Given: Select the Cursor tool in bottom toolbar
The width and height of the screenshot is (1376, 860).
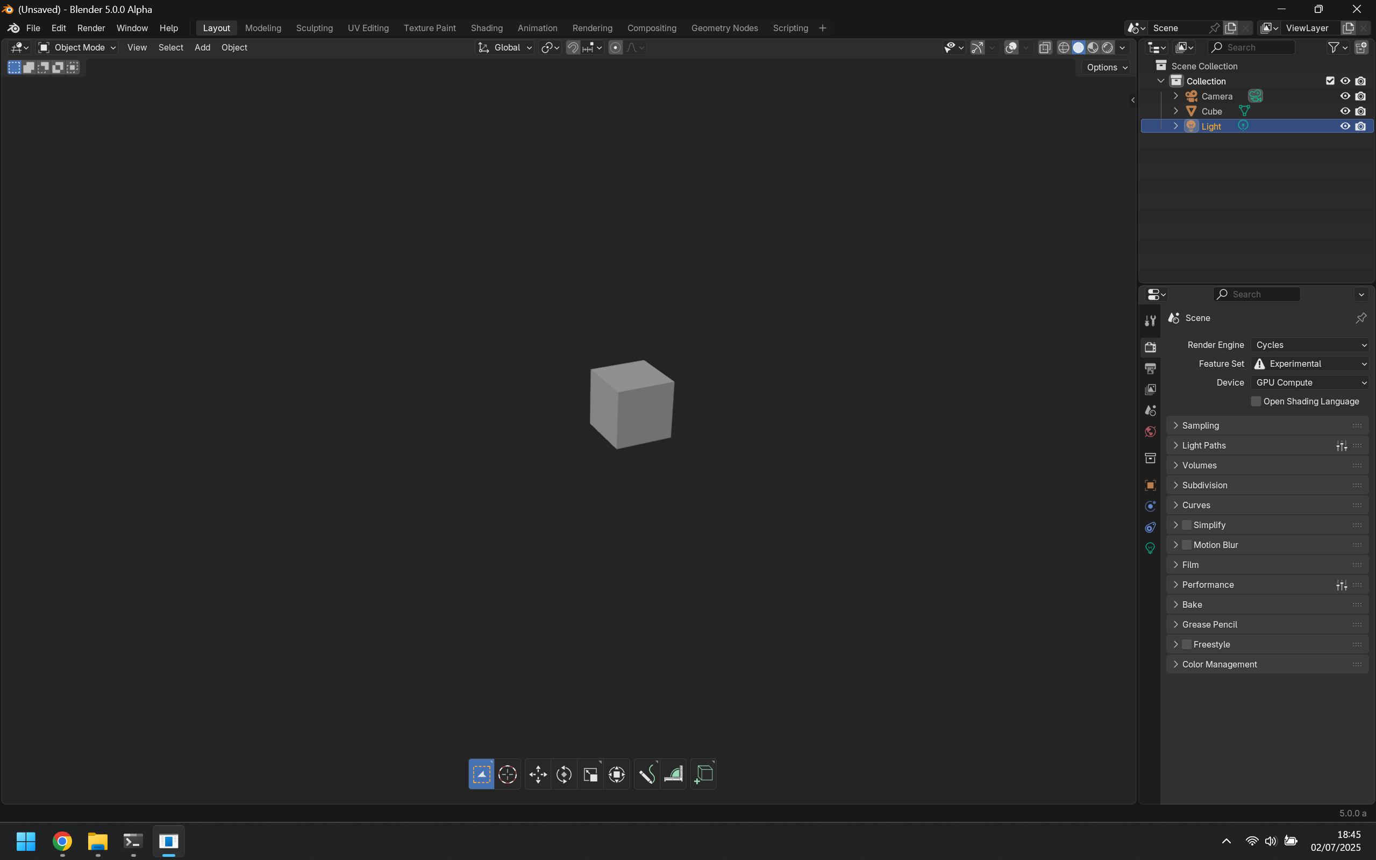Looking at the screenshot, I should click(x=507, y=774).
